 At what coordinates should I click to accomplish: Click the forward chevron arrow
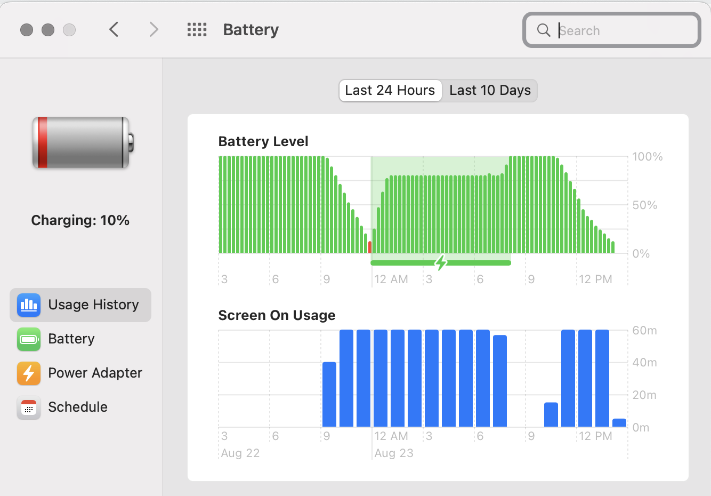coord(154,30)
